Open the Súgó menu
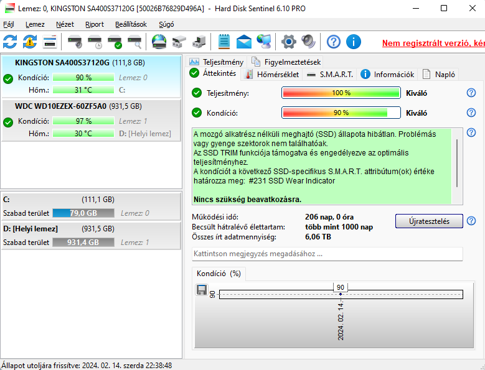 pyautogui.click(x=166, y=24)
